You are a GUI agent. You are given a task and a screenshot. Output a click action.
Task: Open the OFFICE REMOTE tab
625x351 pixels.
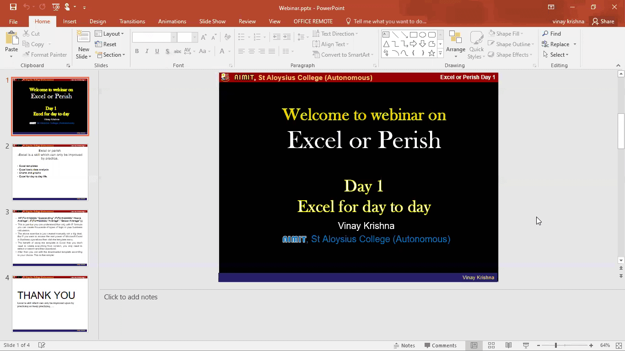point(313,21)
